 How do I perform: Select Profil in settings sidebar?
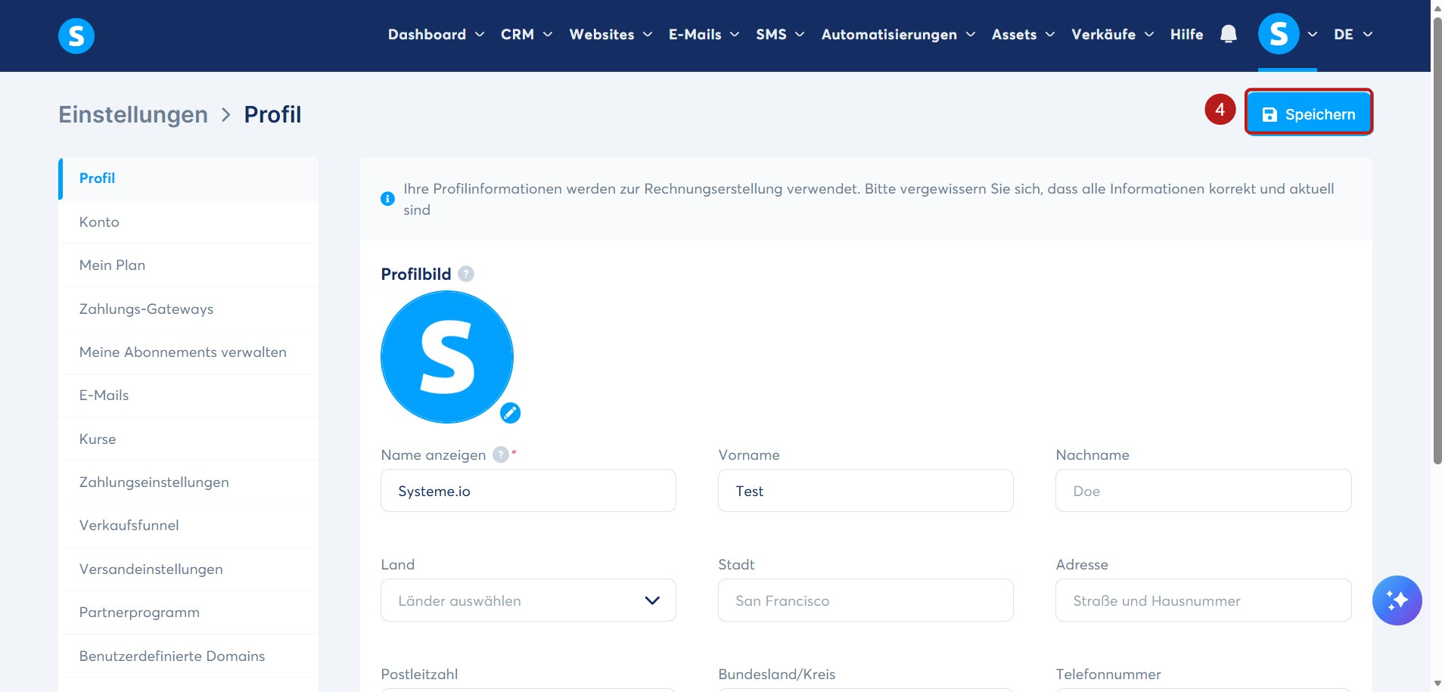pyautogui.click(x=188, y=178)
